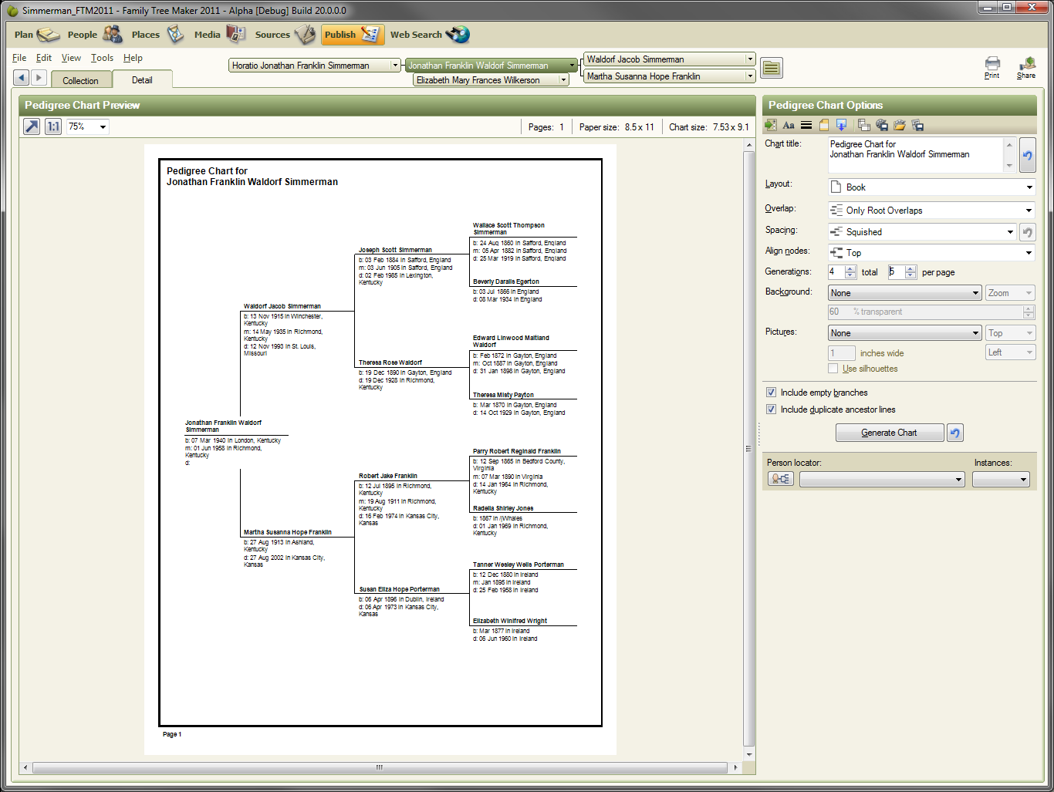This screenshot has width=1054, height=792.
Task: Open the Edit menu
Action: pos(44,58)
